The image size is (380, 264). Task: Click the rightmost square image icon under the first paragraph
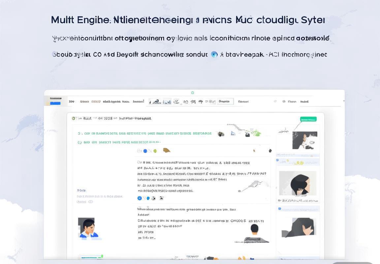(x=162, y=198)
